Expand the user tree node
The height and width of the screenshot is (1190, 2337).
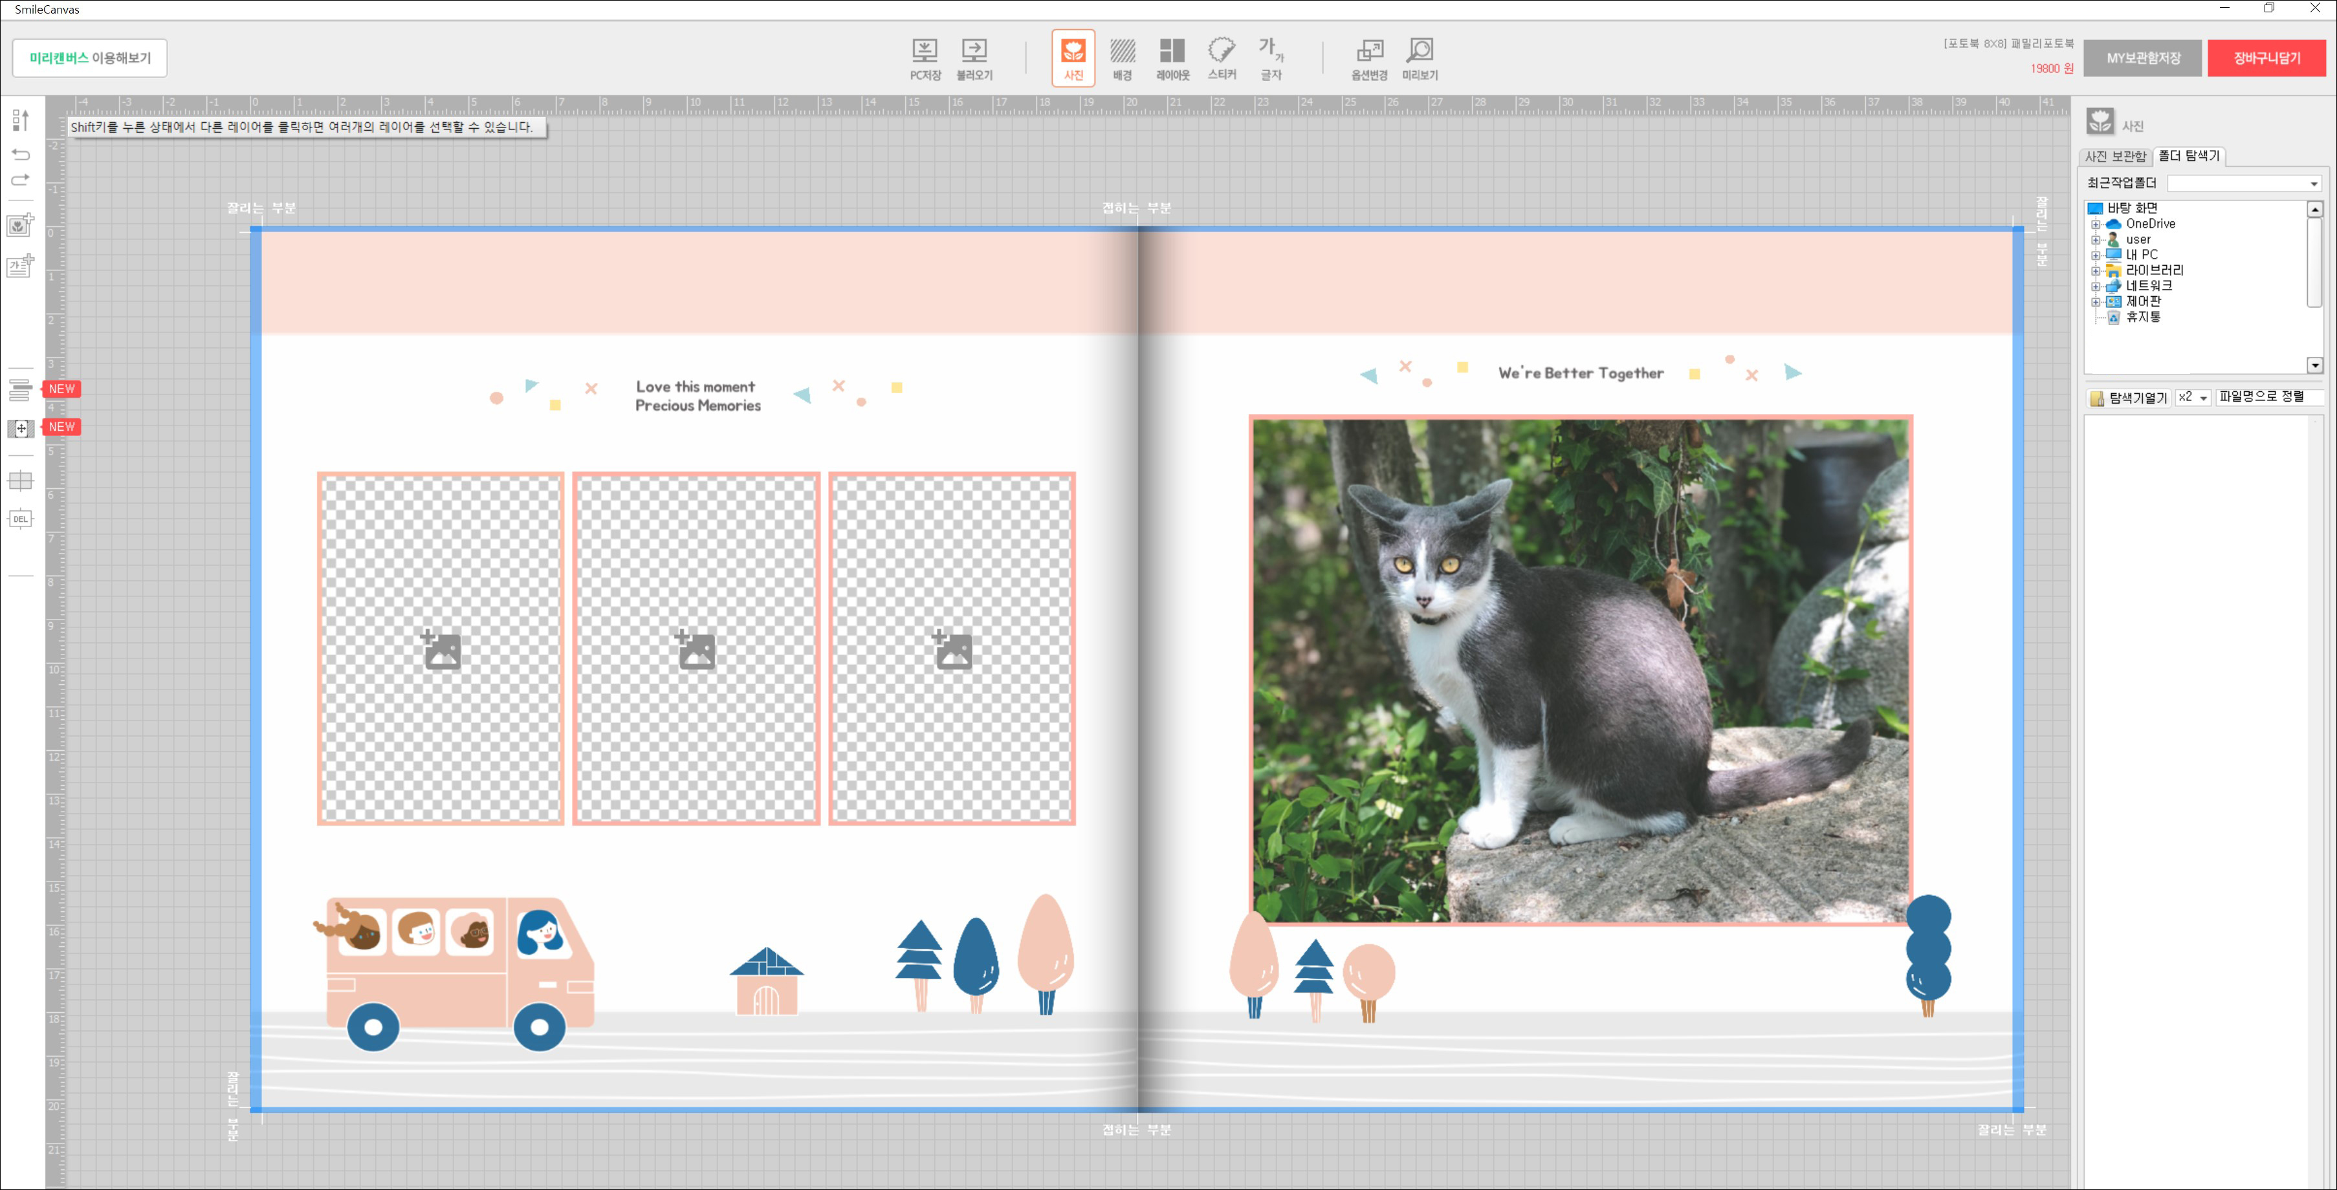(x=2096, y=239)
